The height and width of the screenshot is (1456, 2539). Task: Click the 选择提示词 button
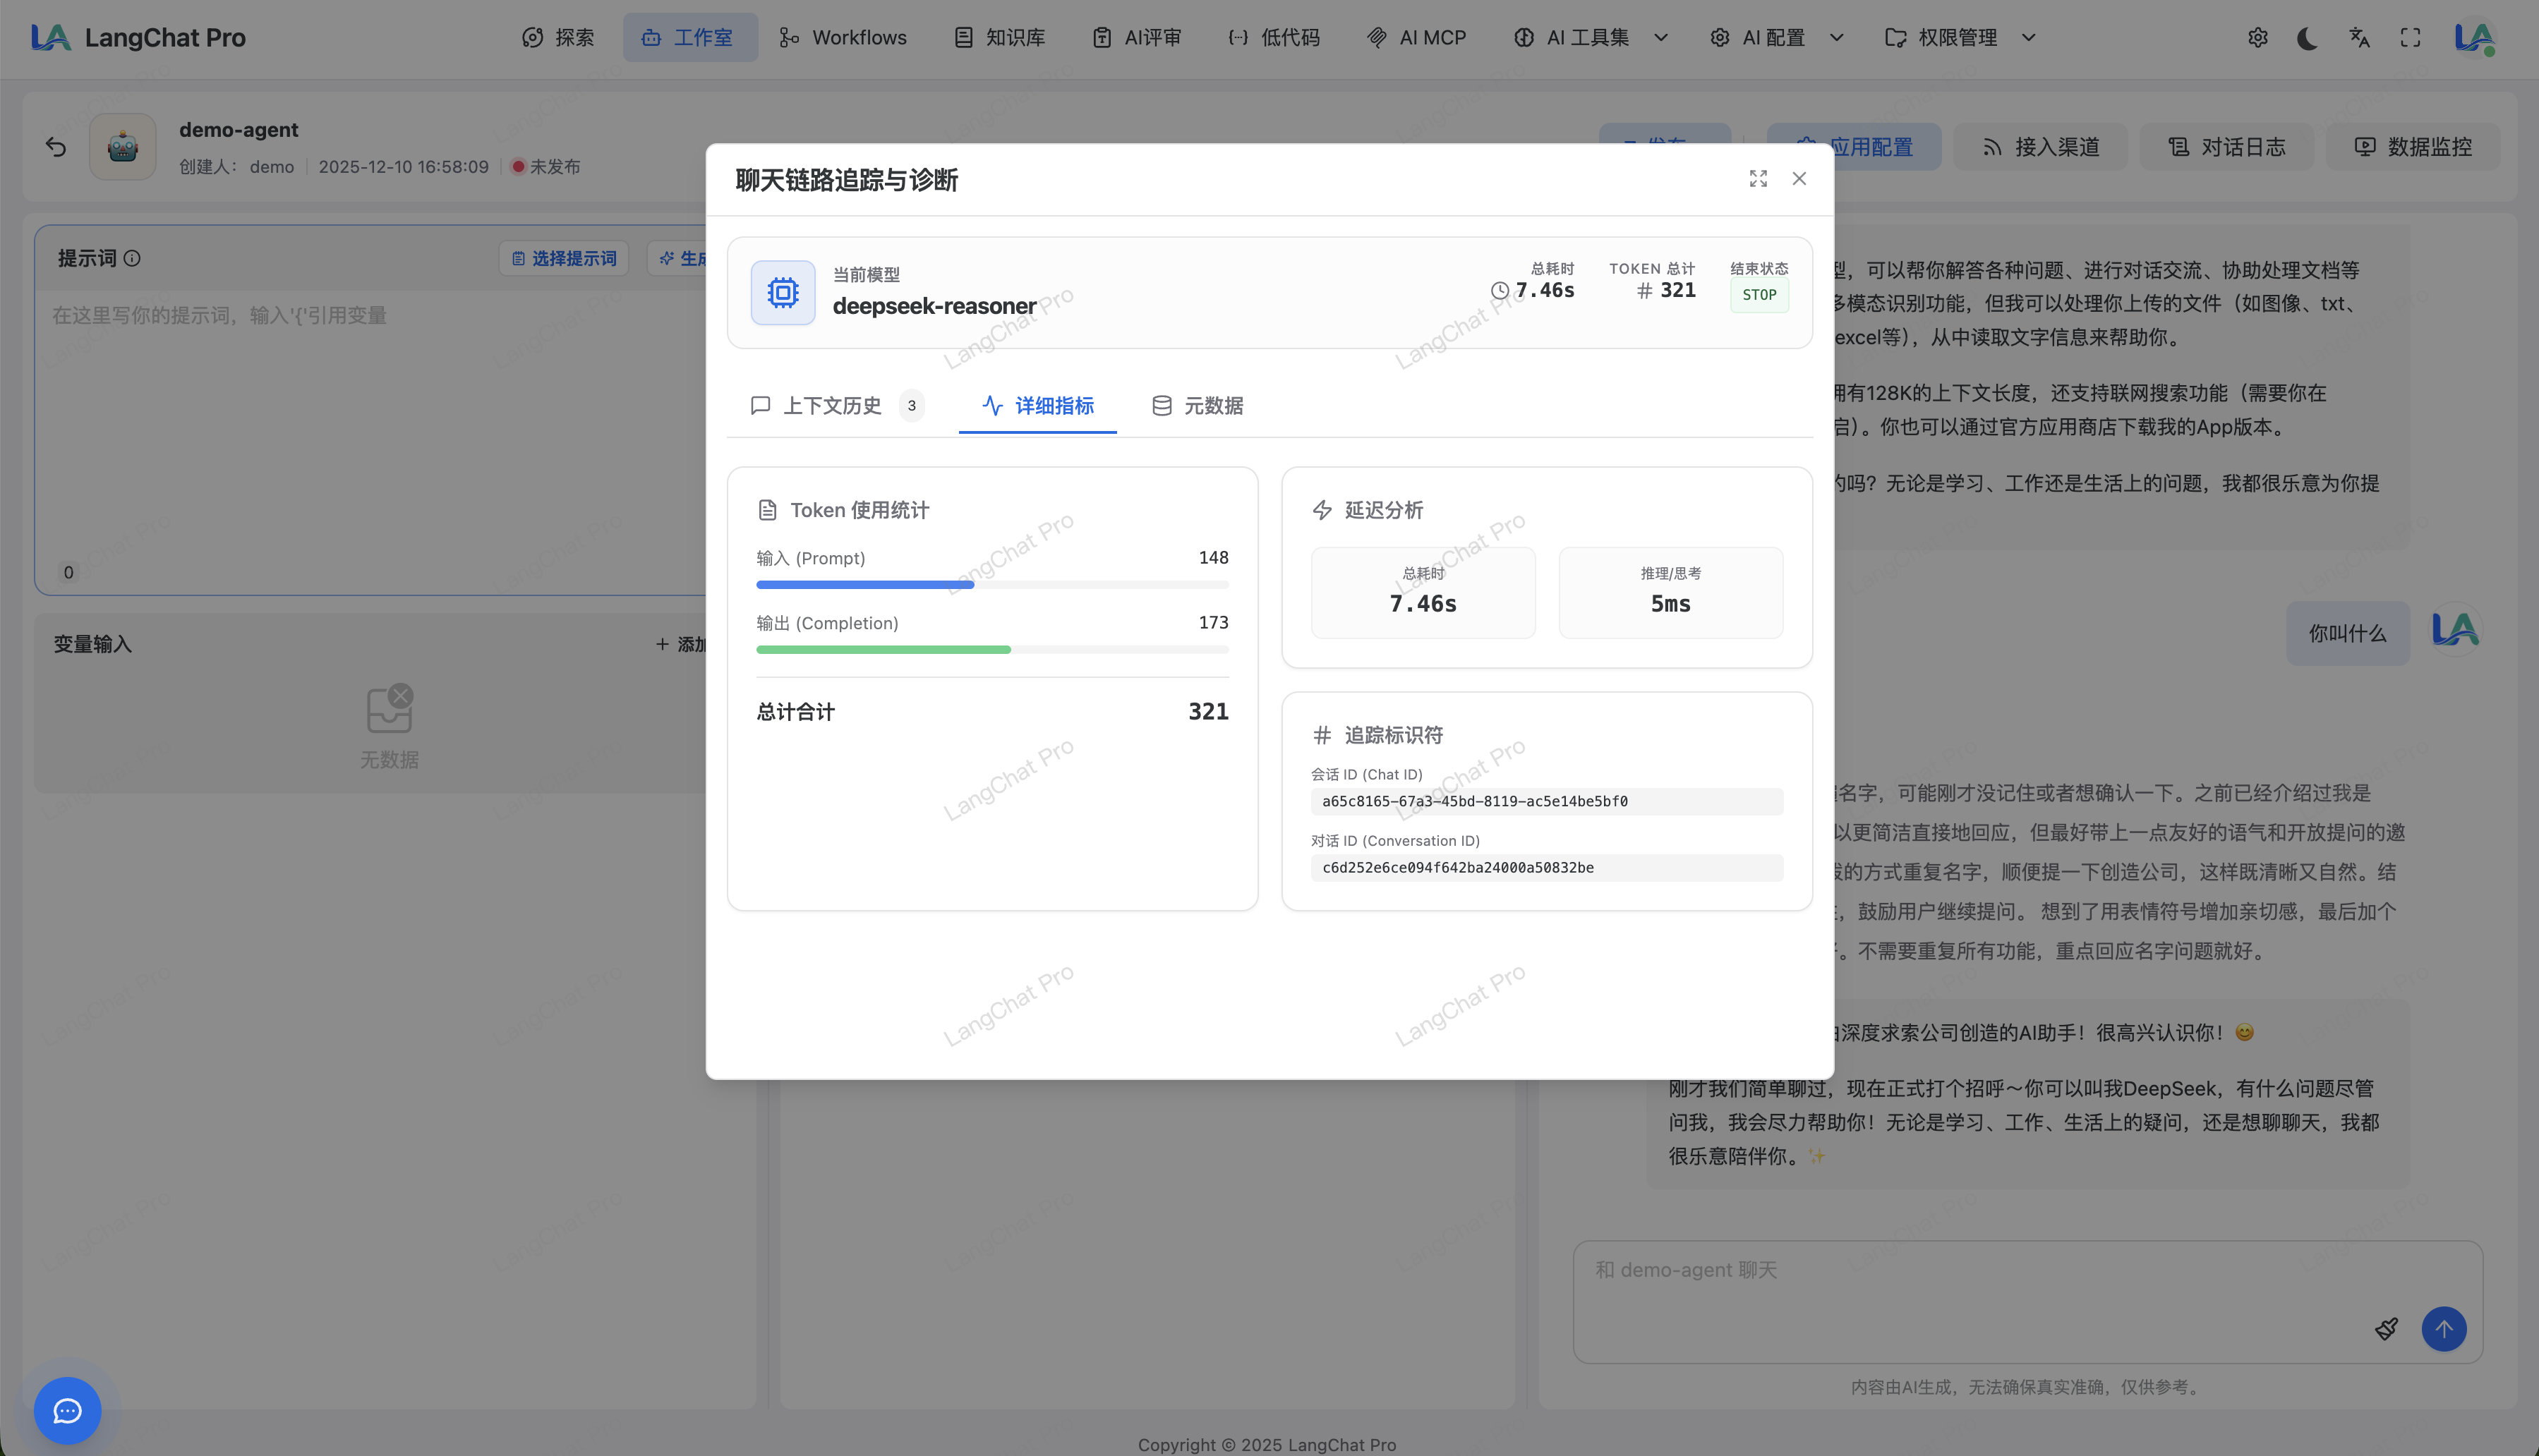563,258
